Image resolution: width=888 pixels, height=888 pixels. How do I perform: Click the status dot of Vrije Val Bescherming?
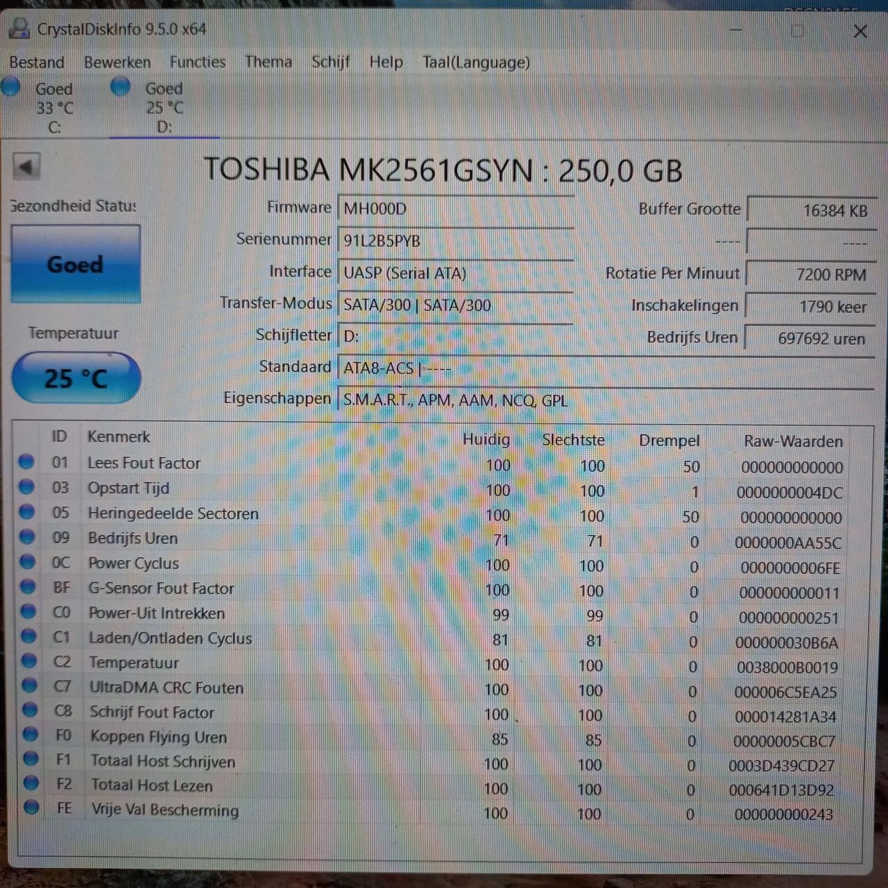coord(31,807)
